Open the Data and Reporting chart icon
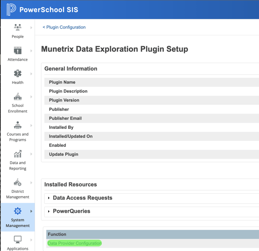 click(18, 154)
